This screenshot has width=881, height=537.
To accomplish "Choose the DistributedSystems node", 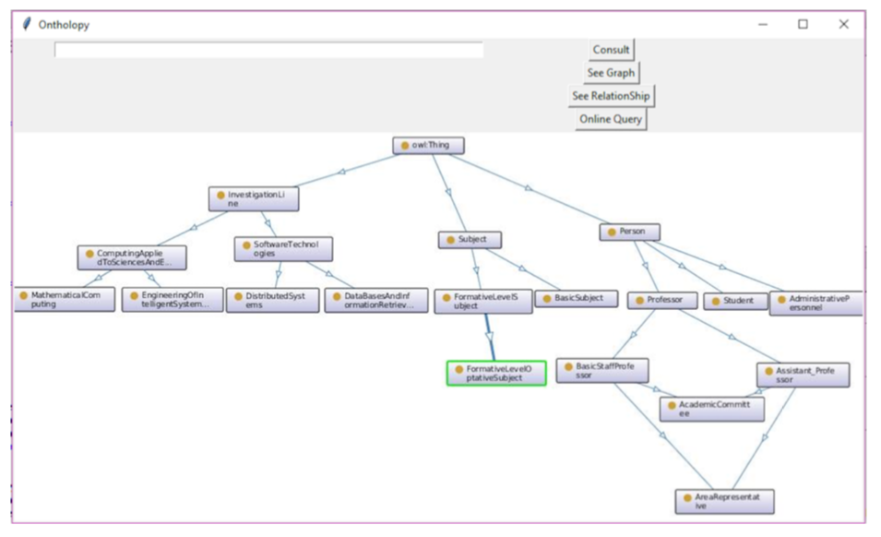I will click(272, 301).
